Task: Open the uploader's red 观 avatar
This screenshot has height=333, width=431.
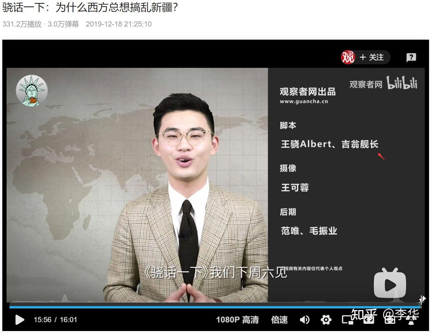Action: pyautogui.click(x=348, y=57)
